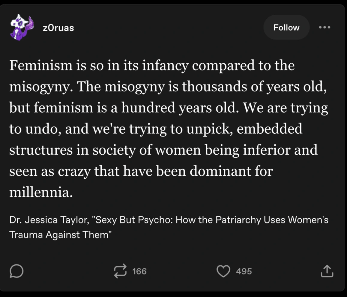View the 166 reblogs count
This screenshot has height=297, width=347.
point(139,271)
